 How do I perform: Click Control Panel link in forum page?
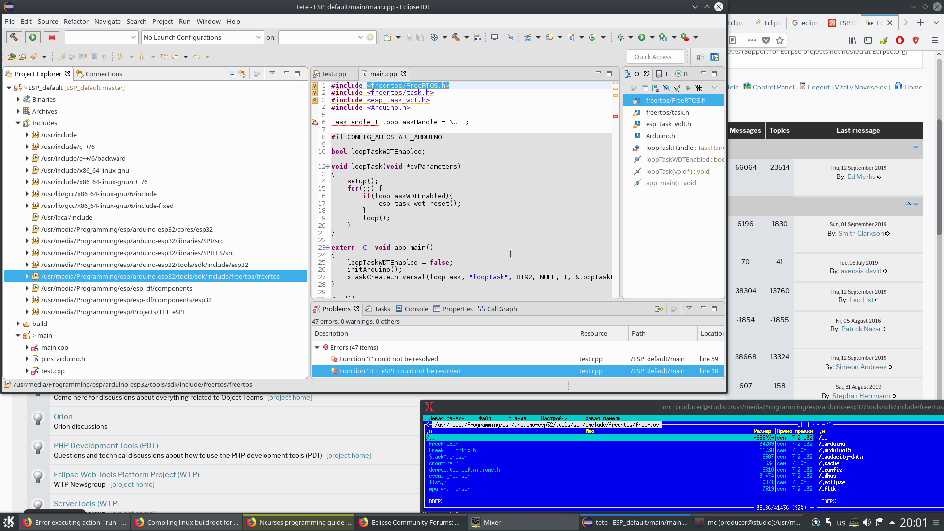click(773, 87)
